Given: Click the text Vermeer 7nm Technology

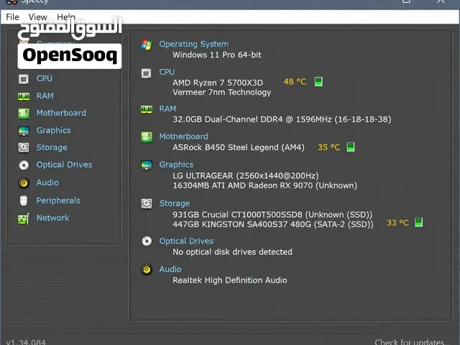Looking at the screenshot, I should coord(222,93).
